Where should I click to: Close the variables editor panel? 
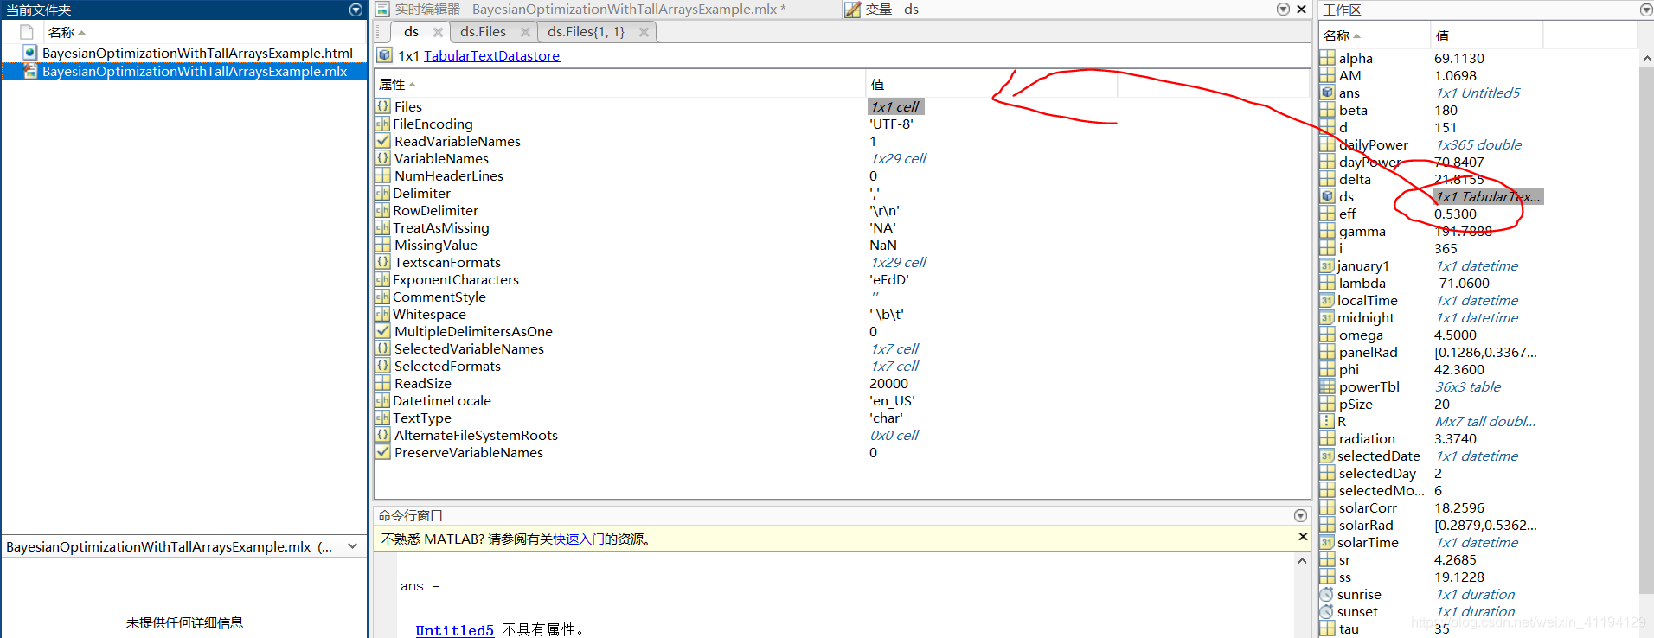(1301, 9)
